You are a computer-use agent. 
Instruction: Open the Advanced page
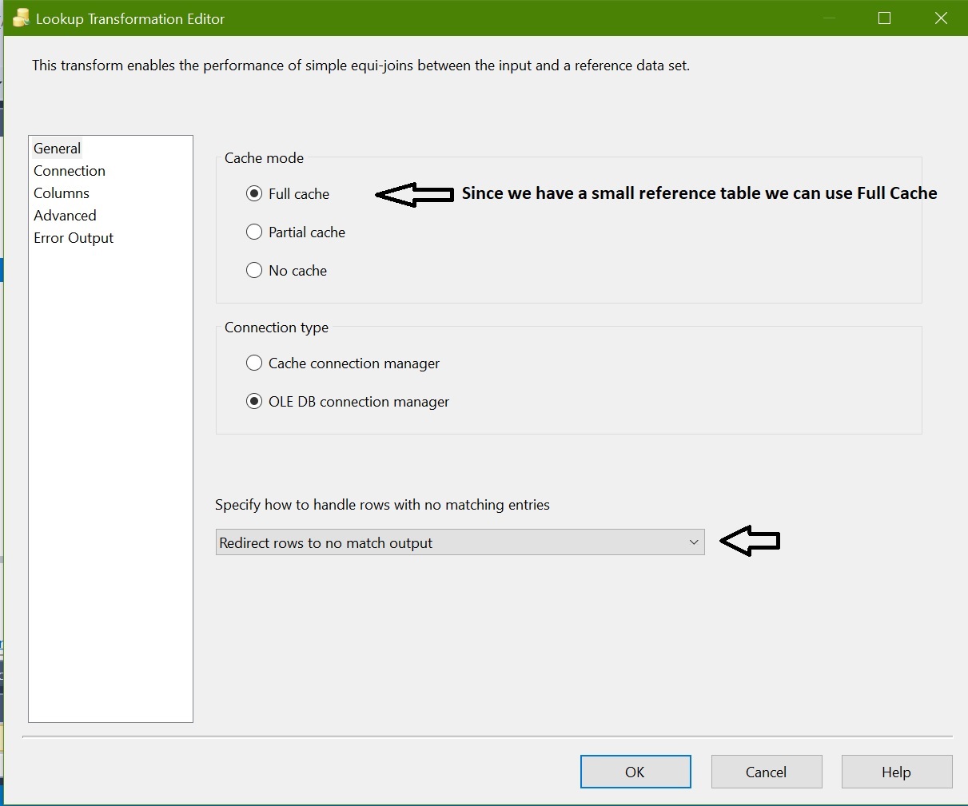(x=65, y=215)
